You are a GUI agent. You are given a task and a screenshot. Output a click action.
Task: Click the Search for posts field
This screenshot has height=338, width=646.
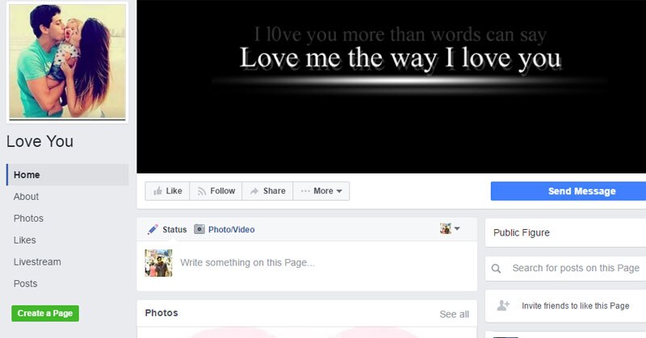(576, 268)
